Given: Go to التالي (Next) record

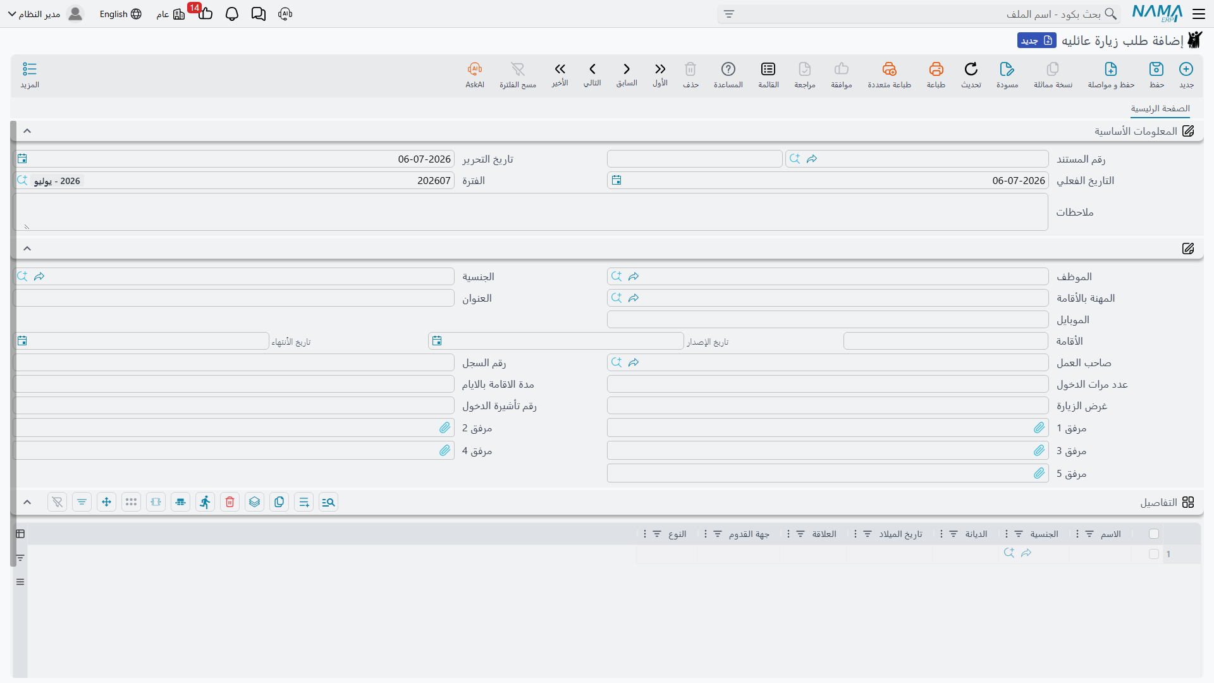Looking at the screenshot, I should click(592, 69).
